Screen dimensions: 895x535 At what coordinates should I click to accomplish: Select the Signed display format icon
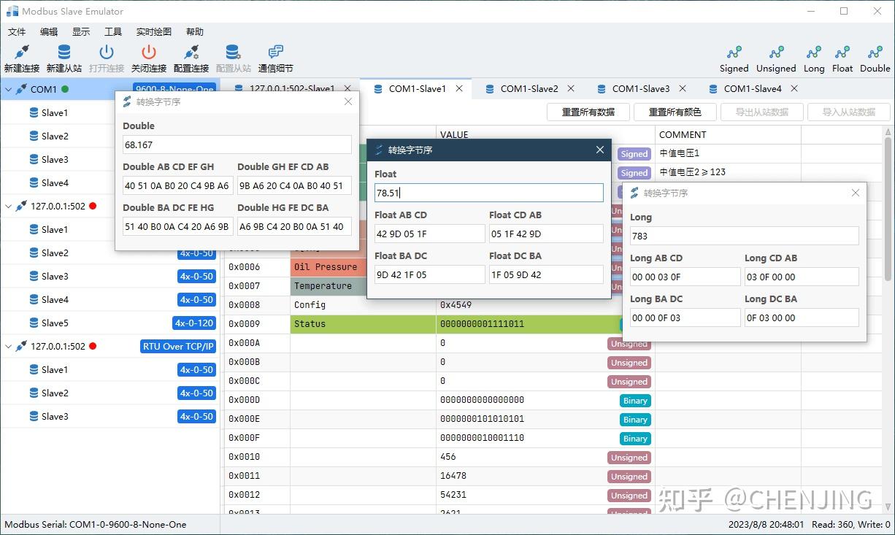point(733,58)
